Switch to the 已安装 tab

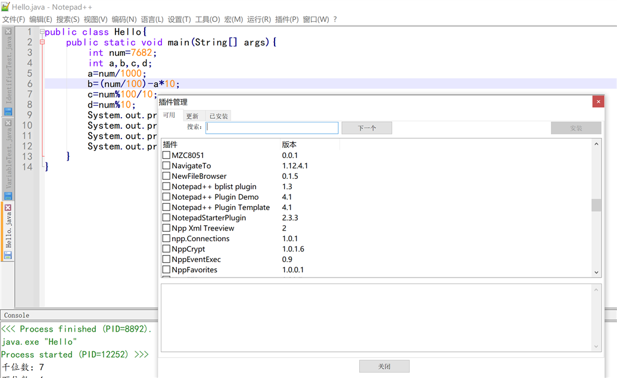pyautogui.click(x=219, y=116)
